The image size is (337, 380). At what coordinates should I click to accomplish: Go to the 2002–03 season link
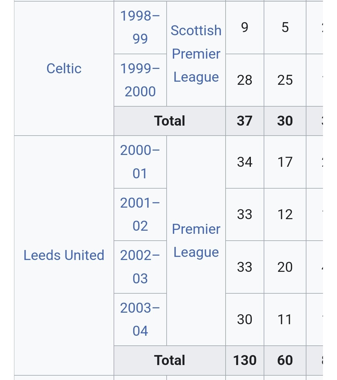[x=140, y=267]
